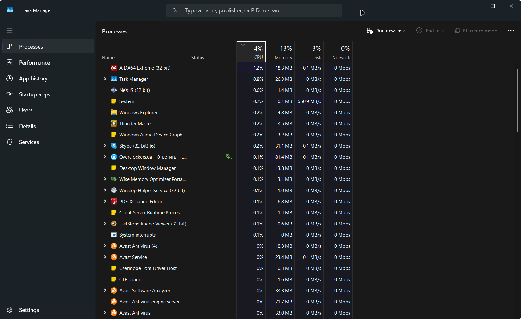Click Run new task

[386, 31]
